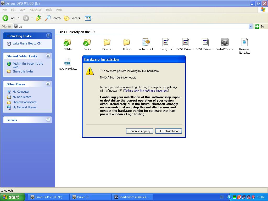Switch to Driver CD taskbar button
268x201 pixels.
click(90, 197)
